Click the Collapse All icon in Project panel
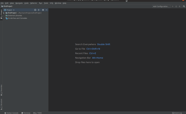Viewport: 186px width, 114px height. point(39,10)
